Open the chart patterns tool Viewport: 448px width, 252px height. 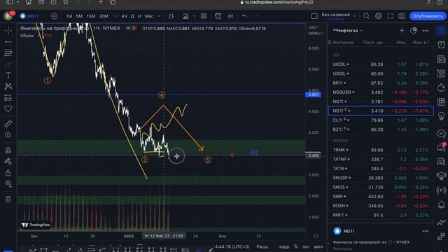tap(8, 86)
